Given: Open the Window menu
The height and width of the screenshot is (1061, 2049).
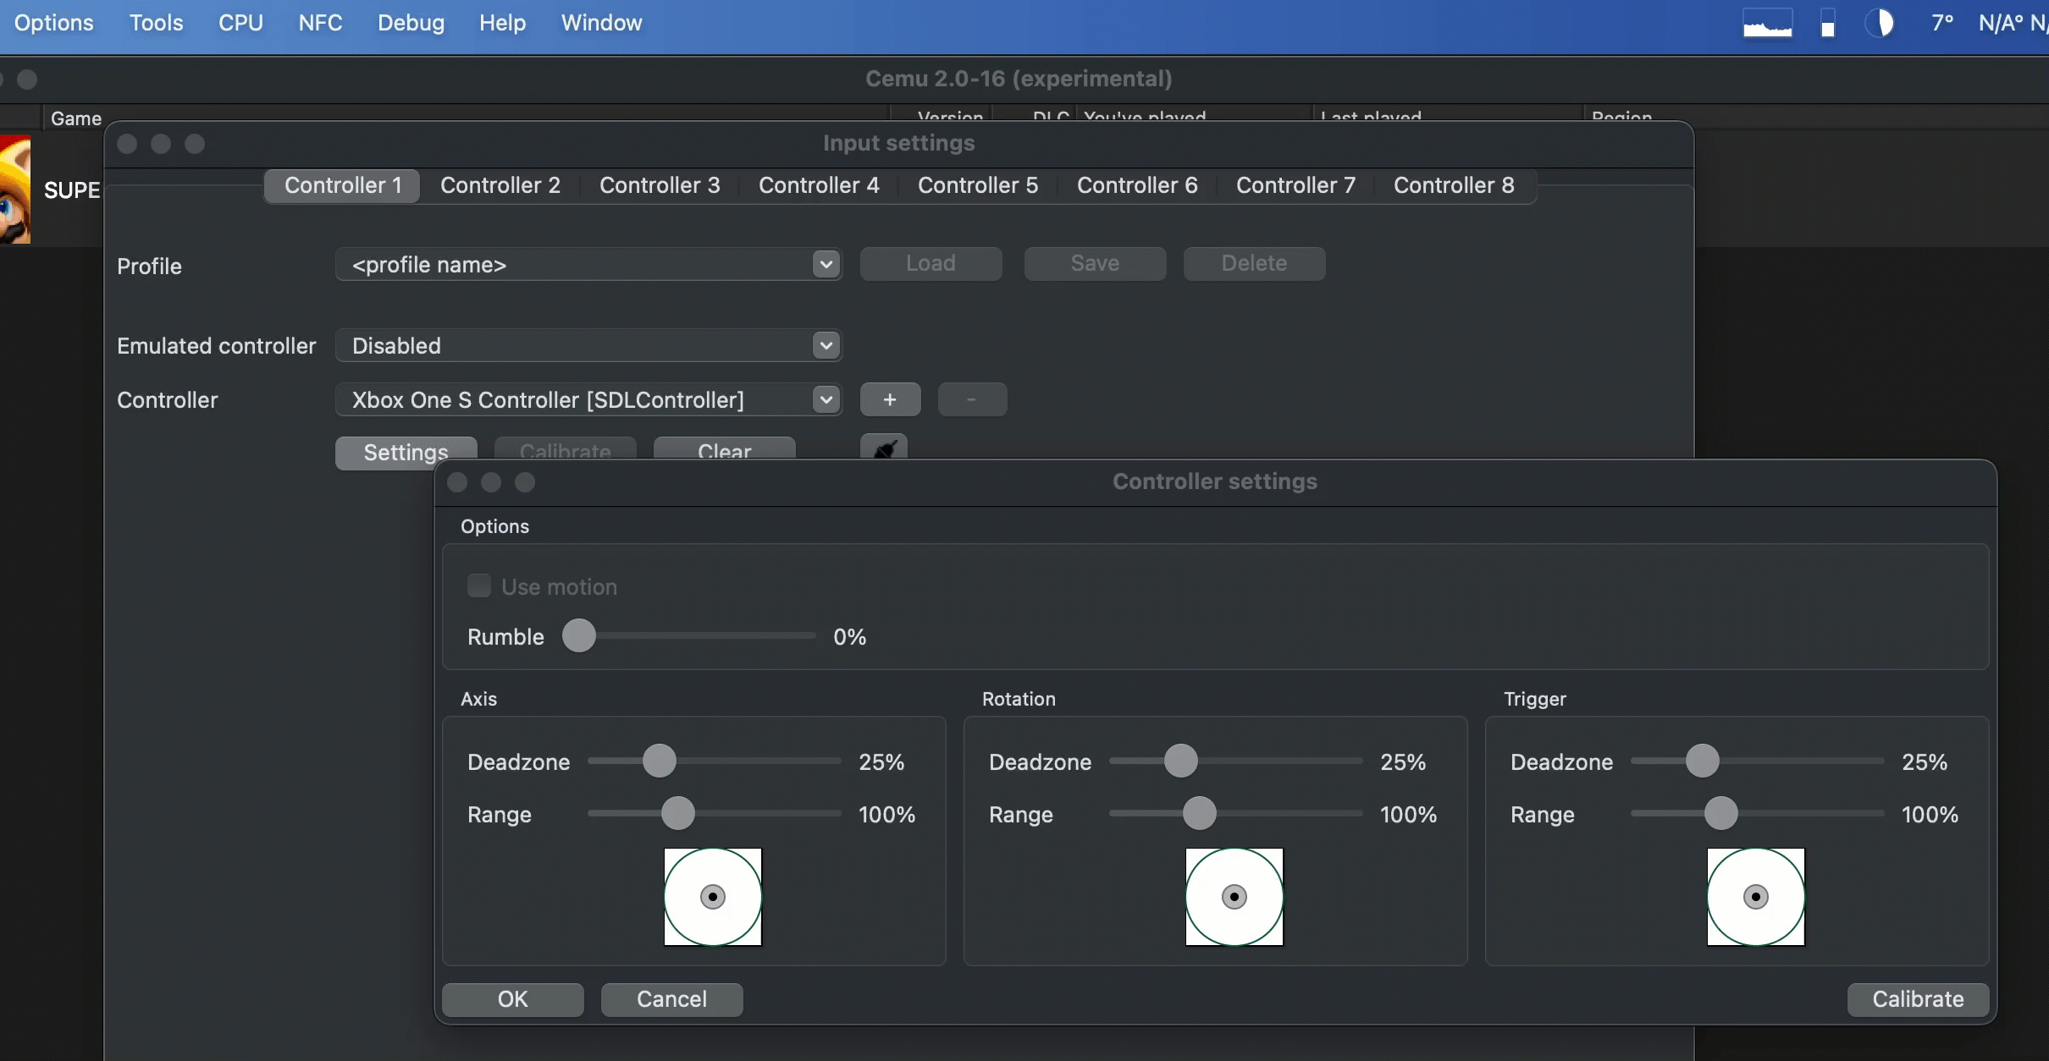Looking at the screenshot, I should click(x=601, y=23).
